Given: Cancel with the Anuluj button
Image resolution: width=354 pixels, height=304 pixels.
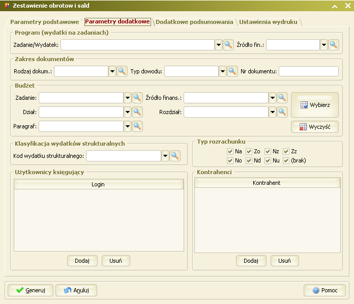Looking at the screenshot, I should click(x=76, y=290).
